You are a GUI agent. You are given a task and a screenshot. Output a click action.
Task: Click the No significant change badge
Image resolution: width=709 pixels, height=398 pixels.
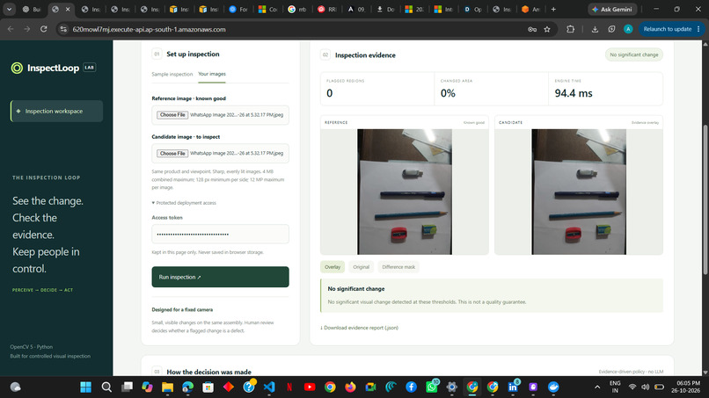634,54
